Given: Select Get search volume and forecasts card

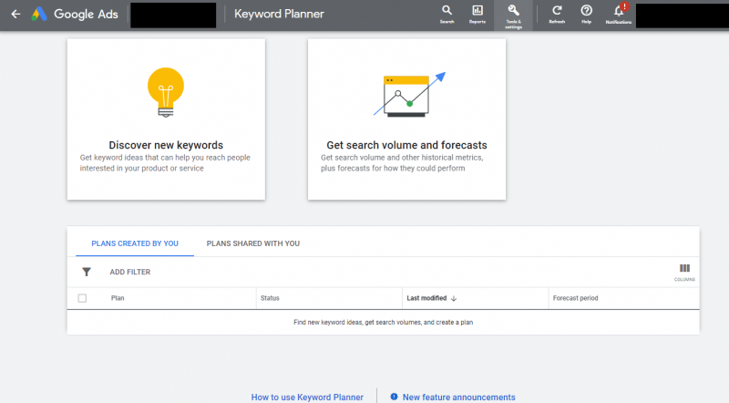Looking at the screenshot, I should [x=406, y=119].
